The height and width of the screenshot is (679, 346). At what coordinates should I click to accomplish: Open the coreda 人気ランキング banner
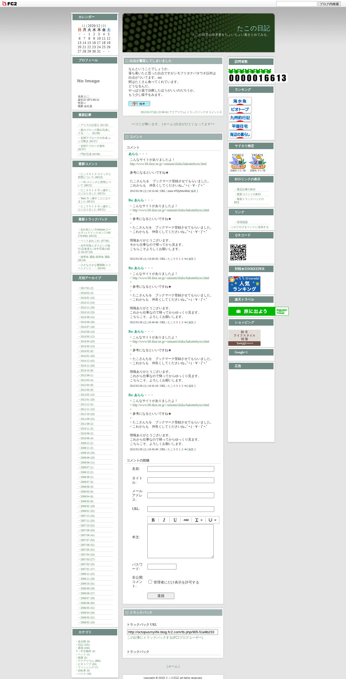[244, 284]
